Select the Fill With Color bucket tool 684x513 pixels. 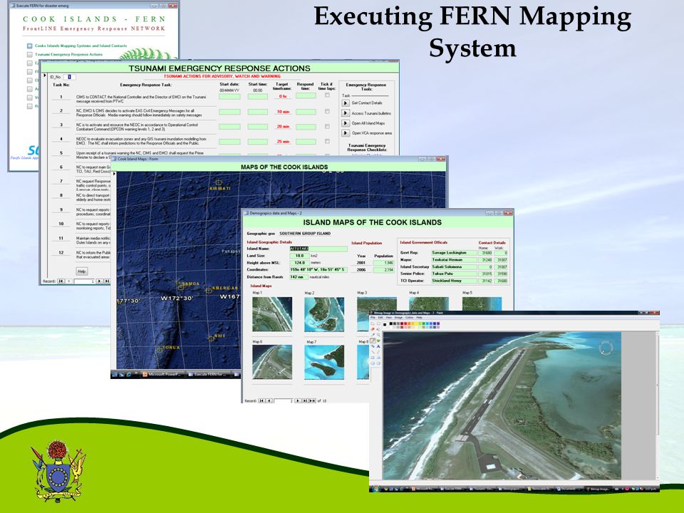378,329
